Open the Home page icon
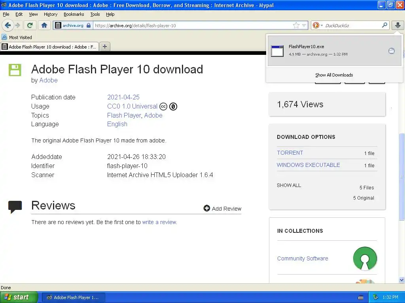 tap(44, 25)
